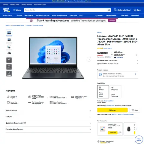Open the star rating reviews link

click(104, 48)
